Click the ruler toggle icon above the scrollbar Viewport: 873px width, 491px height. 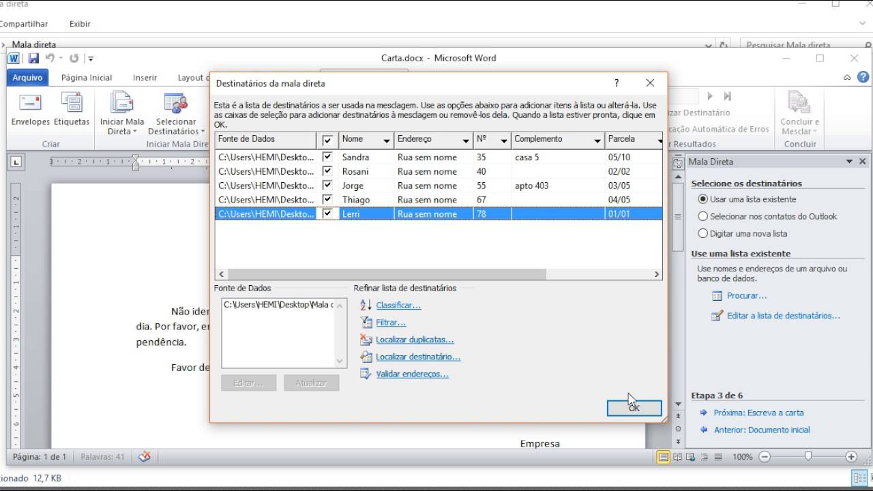click(x=678, y=163)
